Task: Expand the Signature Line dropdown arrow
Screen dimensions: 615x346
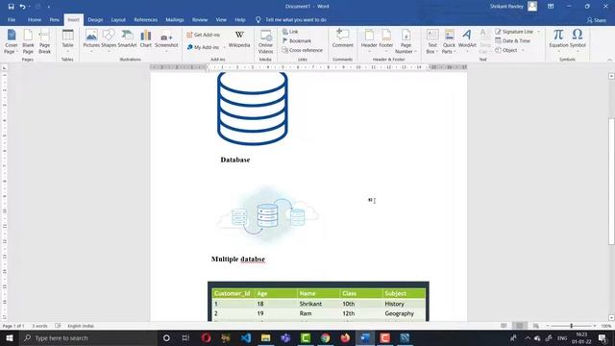Action: click(x=538, y=32)
